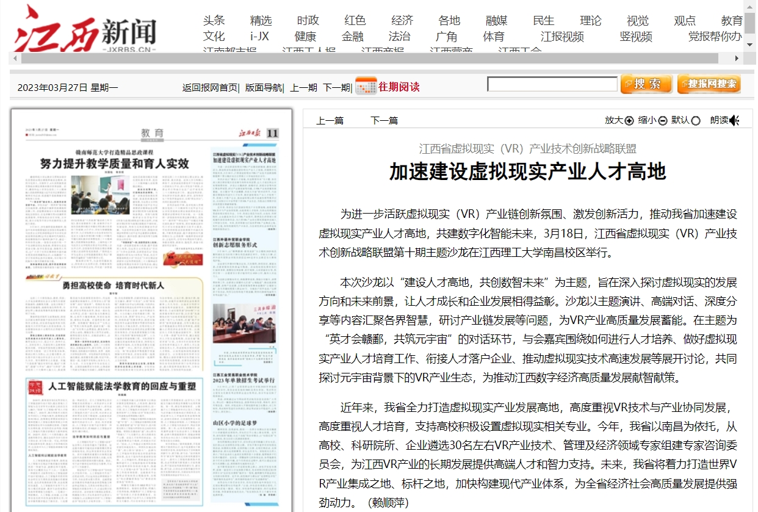Open the 法治 navigation link
758x512 pixels.
[x=400, y=37]
